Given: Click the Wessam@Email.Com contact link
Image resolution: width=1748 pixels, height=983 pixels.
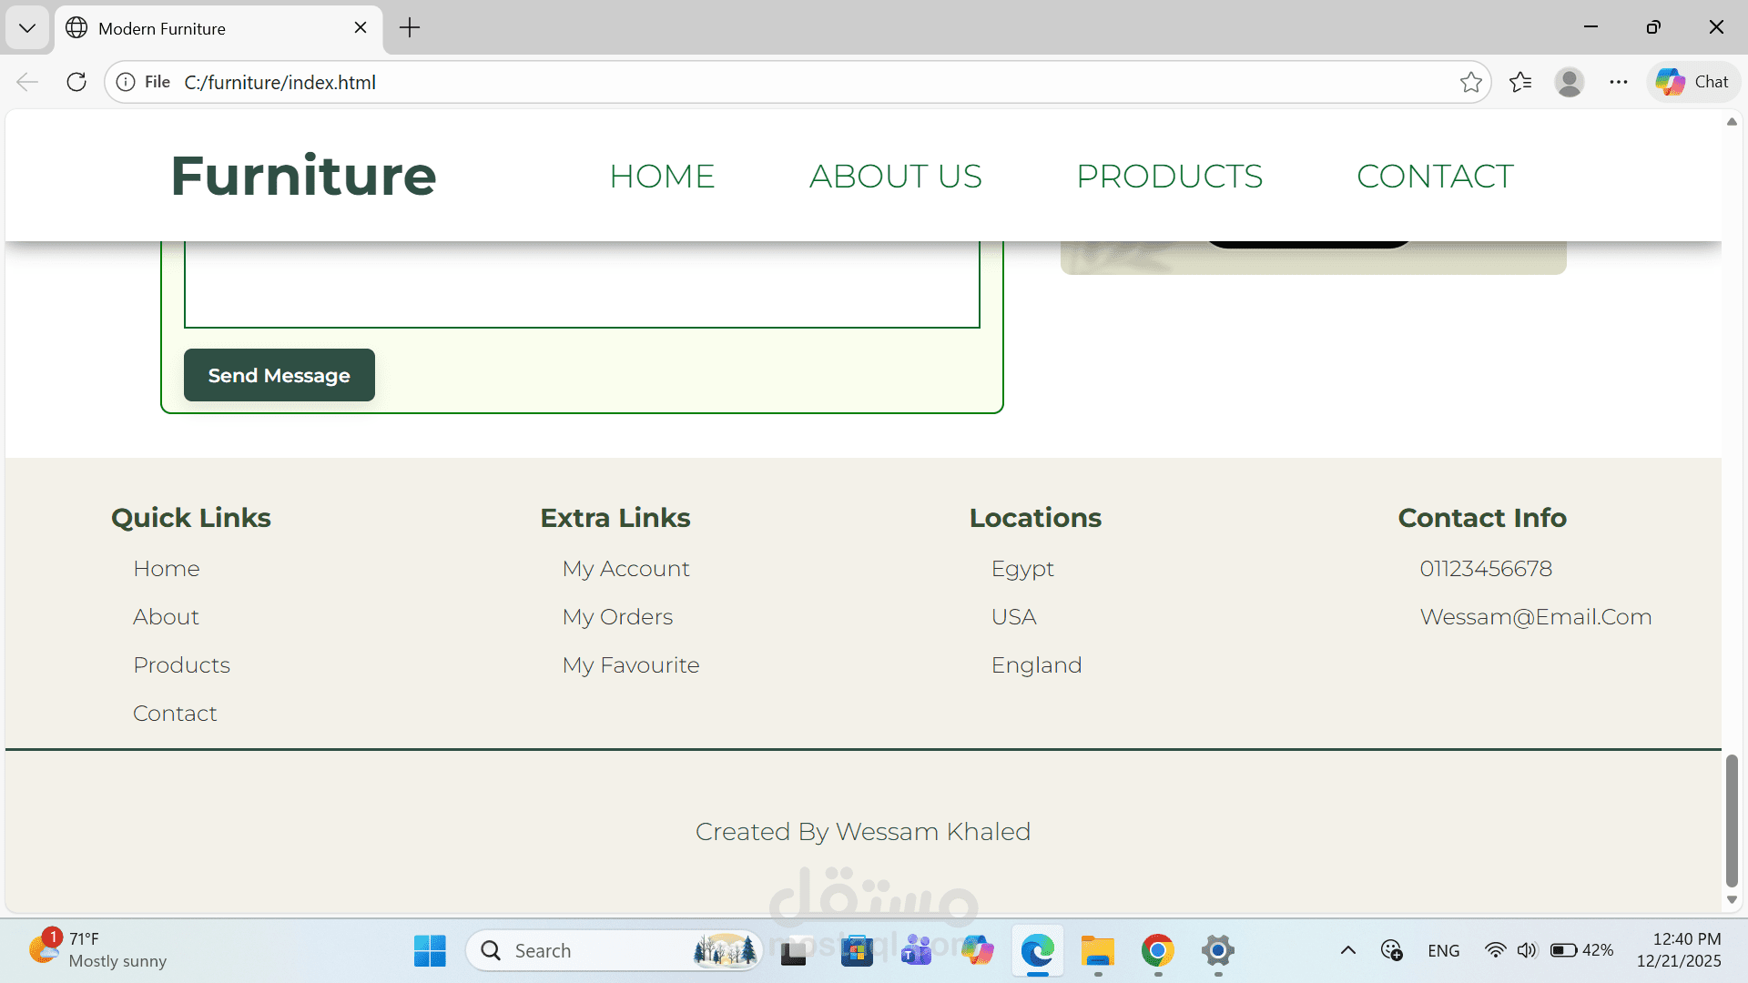Looking at the screenshot, I should coord(1535,617).
